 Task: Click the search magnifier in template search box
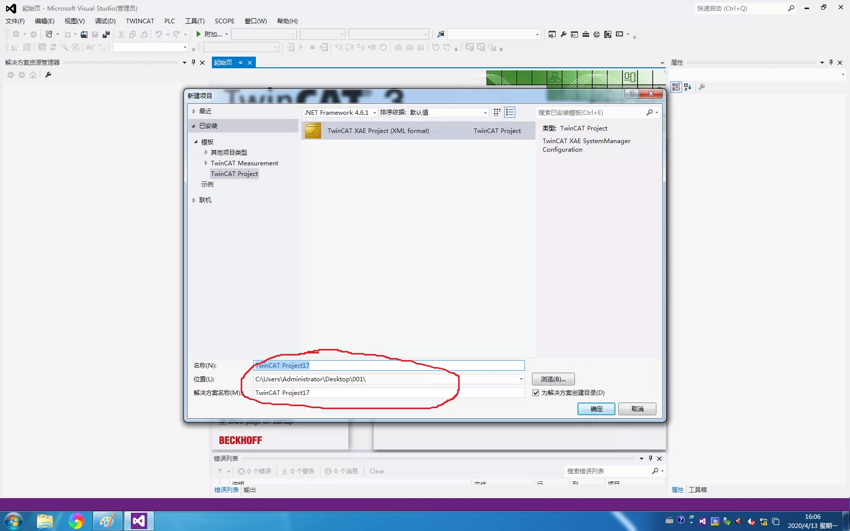click(x=650, y=112)
